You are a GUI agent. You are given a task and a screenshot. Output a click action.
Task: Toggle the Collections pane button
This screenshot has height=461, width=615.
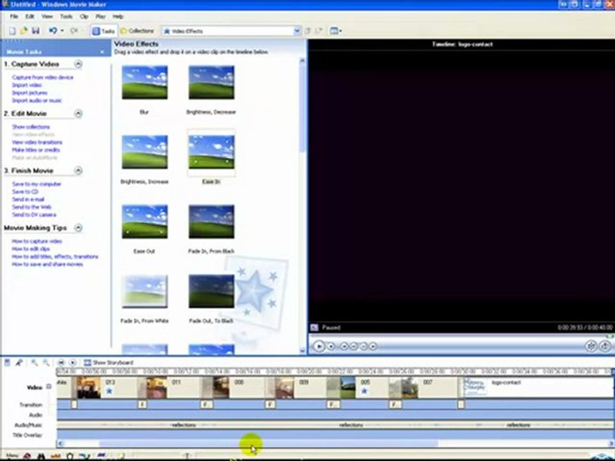coord(137,31)
